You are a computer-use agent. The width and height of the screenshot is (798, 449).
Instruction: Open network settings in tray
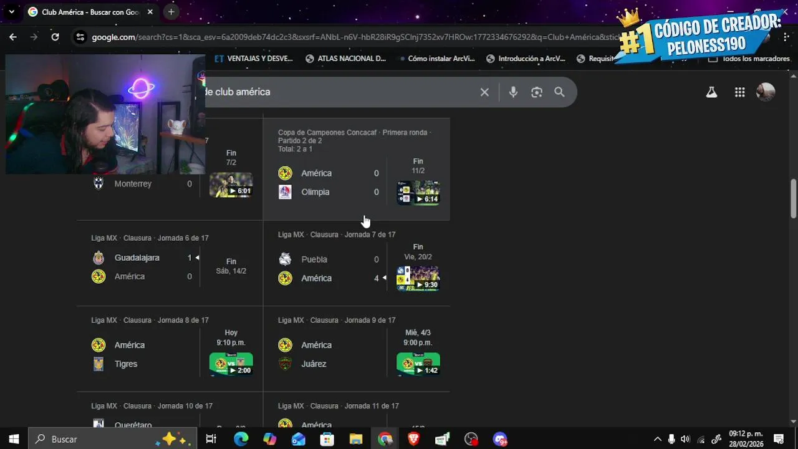point(701,439)
